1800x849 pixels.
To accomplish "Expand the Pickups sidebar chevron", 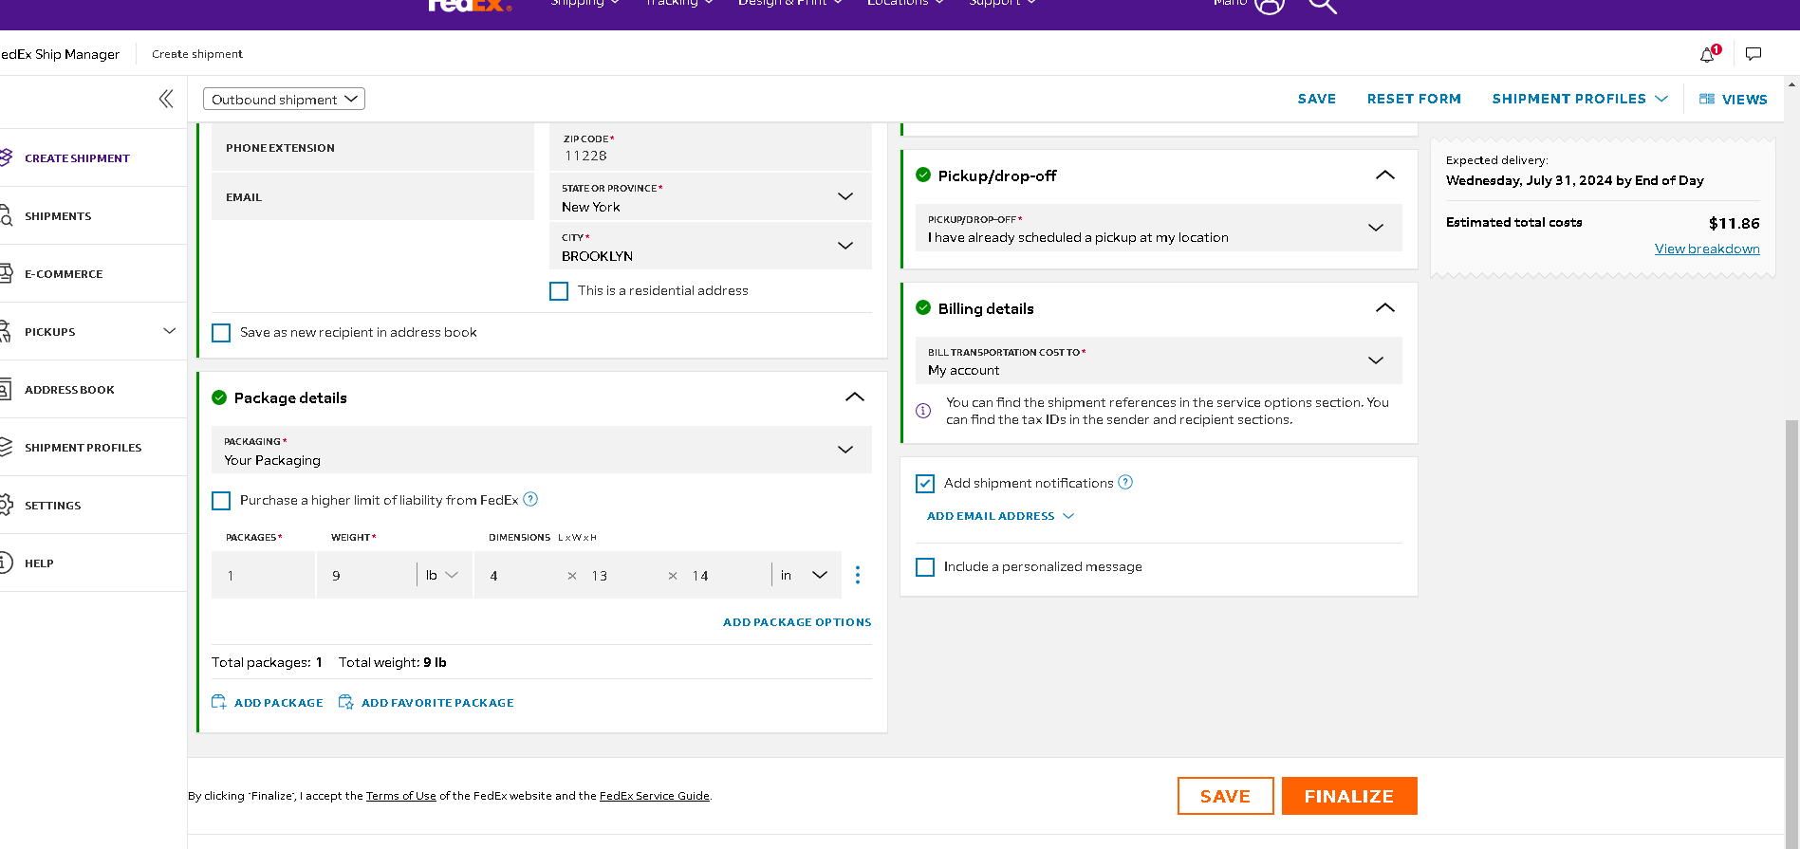I will [x=170, y=331].
